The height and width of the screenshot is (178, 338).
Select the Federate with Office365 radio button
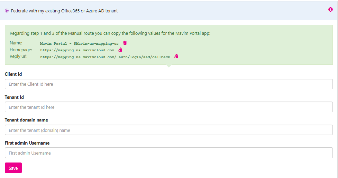tap(7, 11)
